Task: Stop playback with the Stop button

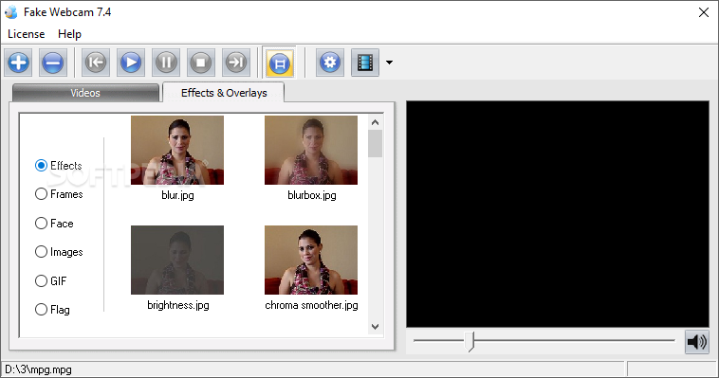Action: coord(201,63)
